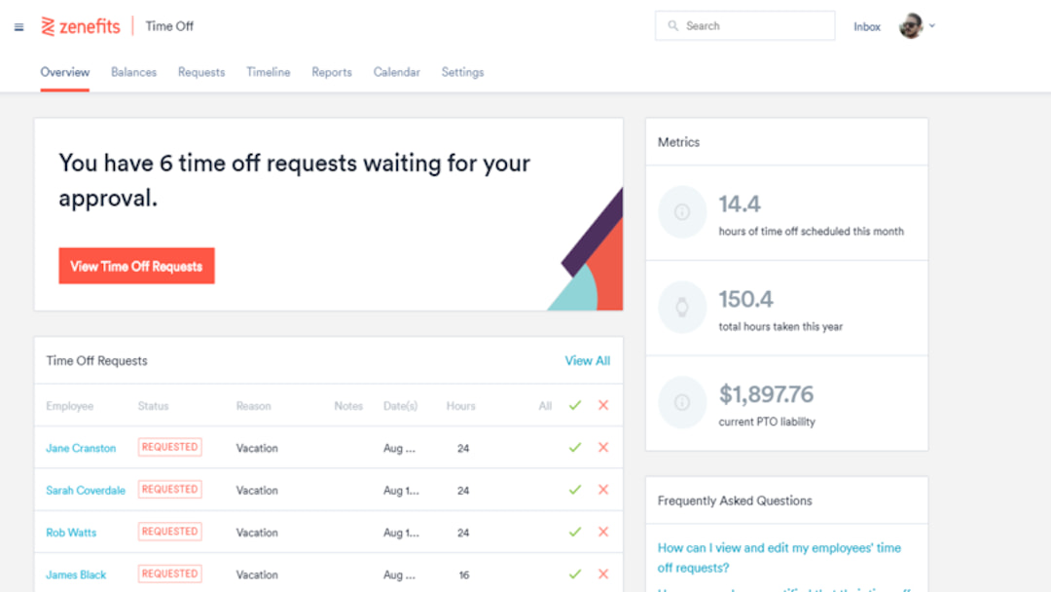Open View All time off requests

click(x=588, y=360)
